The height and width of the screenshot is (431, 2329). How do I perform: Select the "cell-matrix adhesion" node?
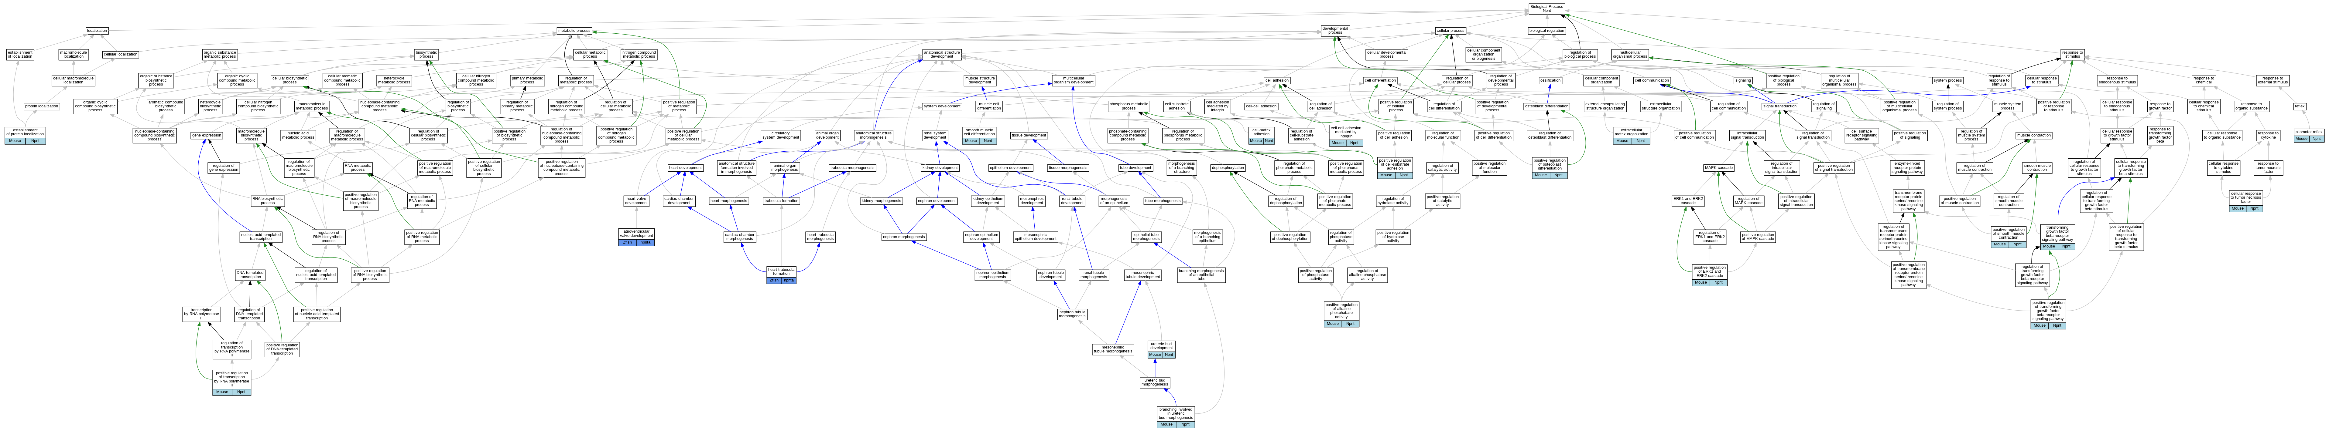click(1261, 132)
